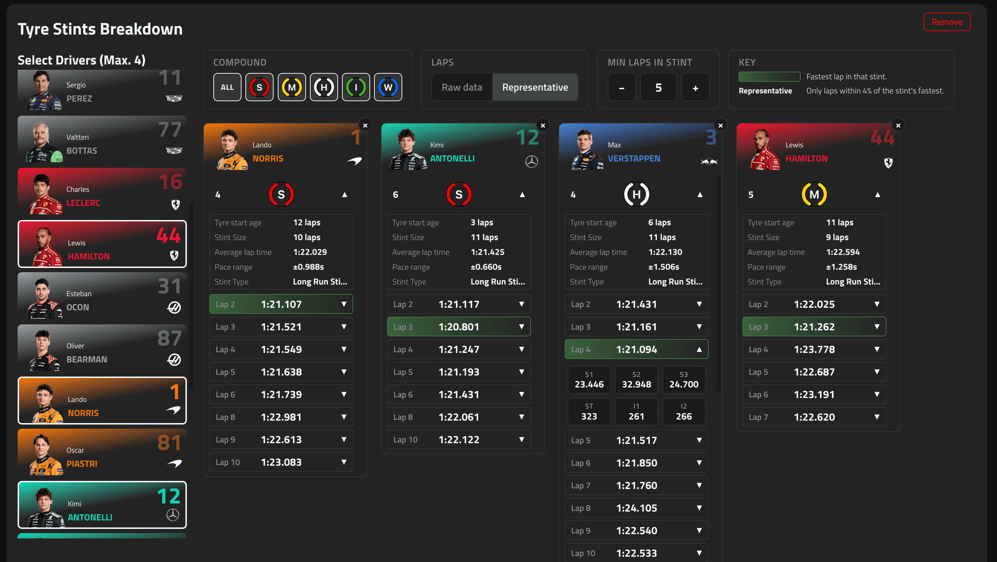Click Ferrari logo on Hamilton stint card
997x562 pixels.
pos(888,163)
